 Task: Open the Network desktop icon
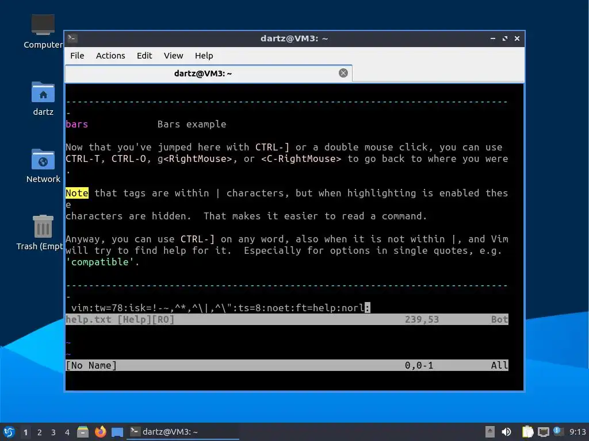point(43,166)
